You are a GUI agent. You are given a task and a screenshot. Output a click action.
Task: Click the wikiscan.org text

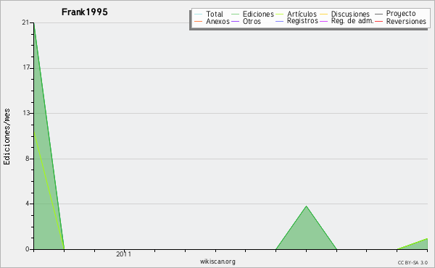pos(217,261)
